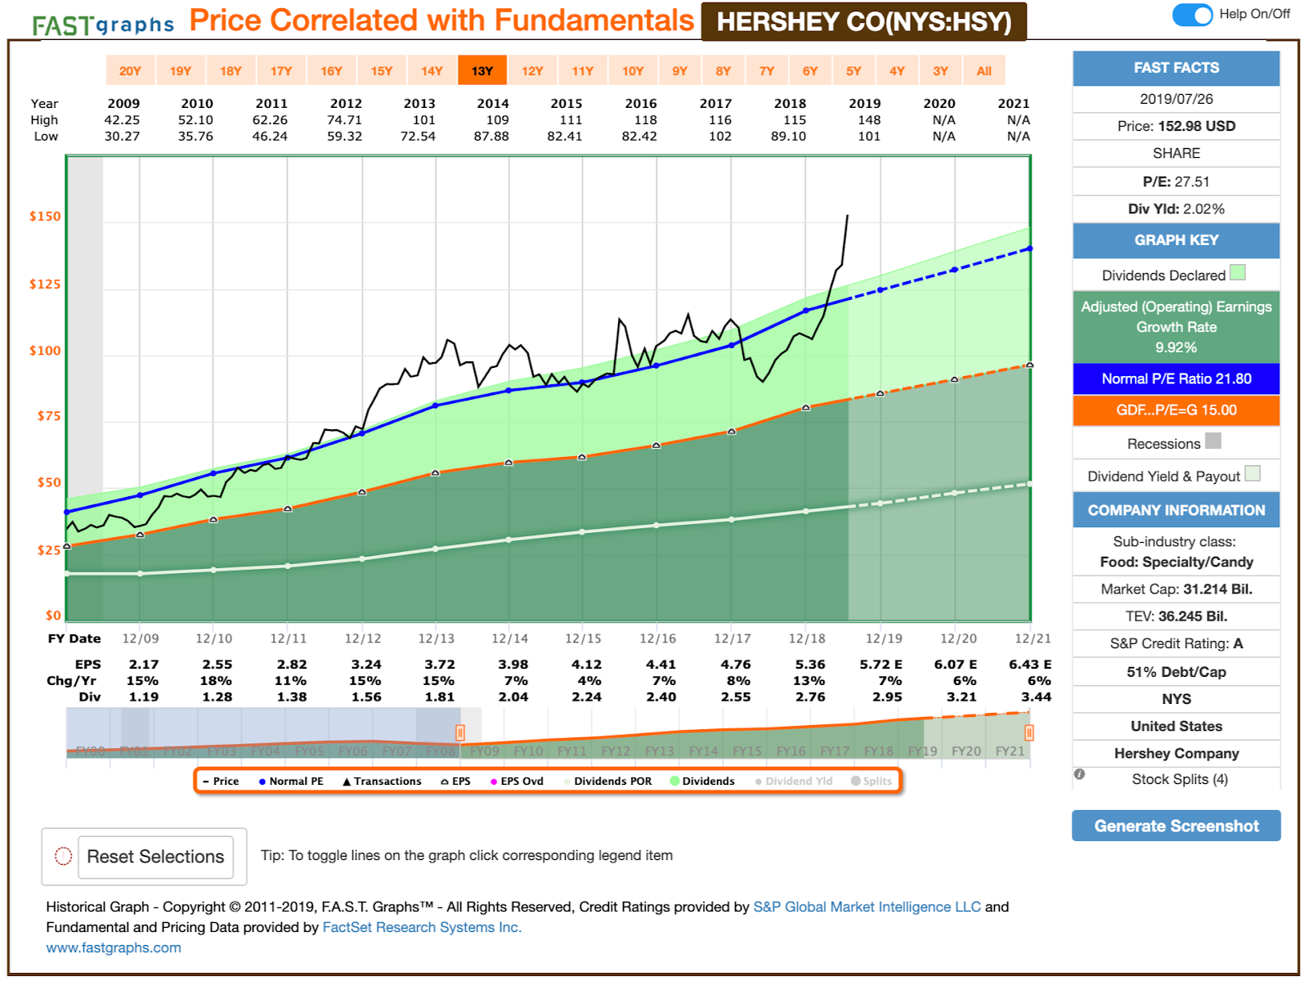
Task: Select the 11Y time range tab
Action: (x=583, y=70)
